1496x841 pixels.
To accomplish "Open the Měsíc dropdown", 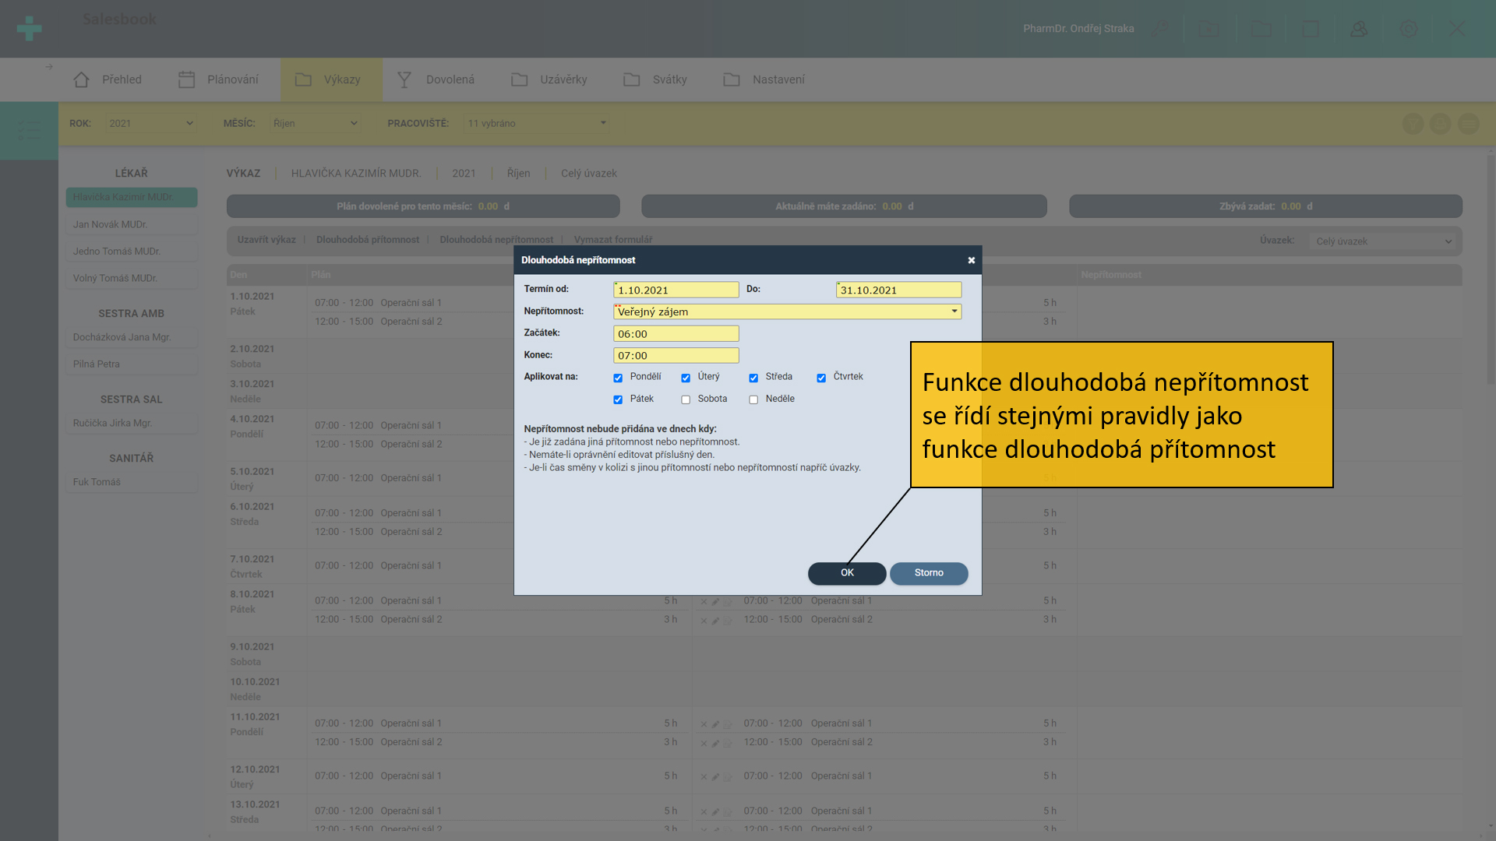I will click(315, 123).
